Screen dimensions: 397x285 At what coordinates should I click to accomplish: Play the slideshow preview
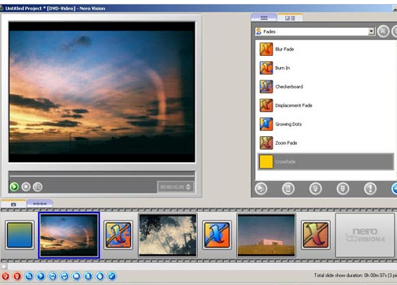(14, 187)
